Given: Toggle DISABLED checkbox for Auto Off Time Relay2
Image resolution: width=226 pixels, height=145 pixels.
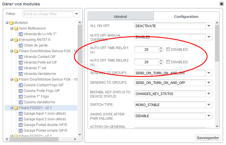Looking at the screenshot, I should click(168, 62).
